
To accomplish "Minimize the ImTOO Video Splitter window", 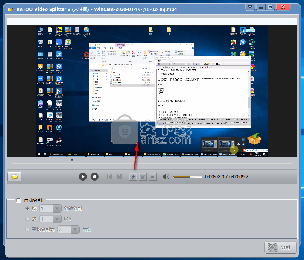I will coord(261,7).
